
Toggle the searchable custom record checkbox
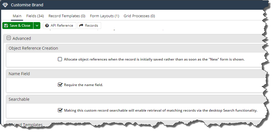[x=60, y=110]
